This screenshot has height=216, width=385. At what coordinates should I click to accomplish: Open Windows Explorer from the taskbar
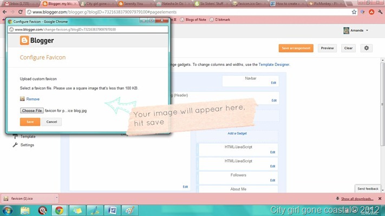pos(25,211)
